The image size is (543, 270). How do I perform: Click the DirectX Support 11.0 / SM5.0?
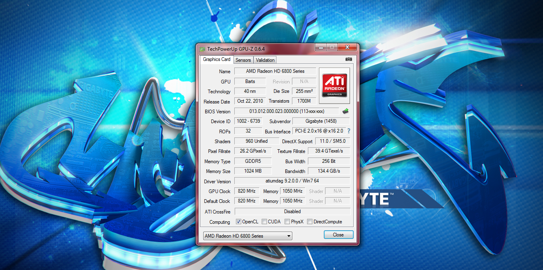332,141
